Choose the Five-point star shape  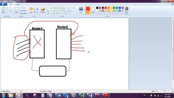click(54, 13)
